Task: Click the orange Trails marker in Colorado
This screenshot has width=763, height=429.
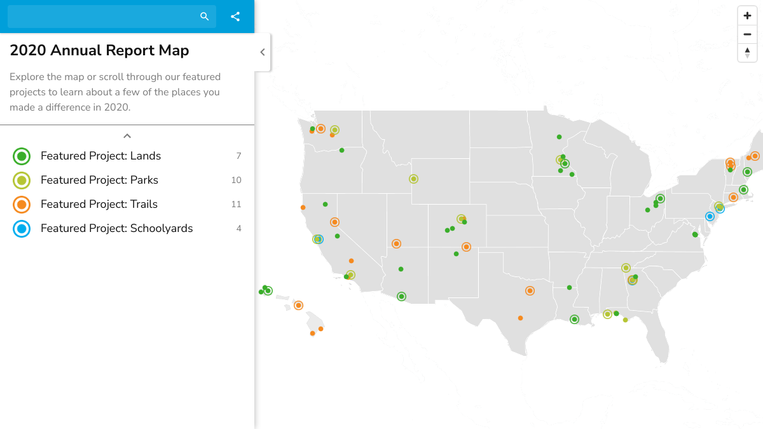Action: click(467, 247)
